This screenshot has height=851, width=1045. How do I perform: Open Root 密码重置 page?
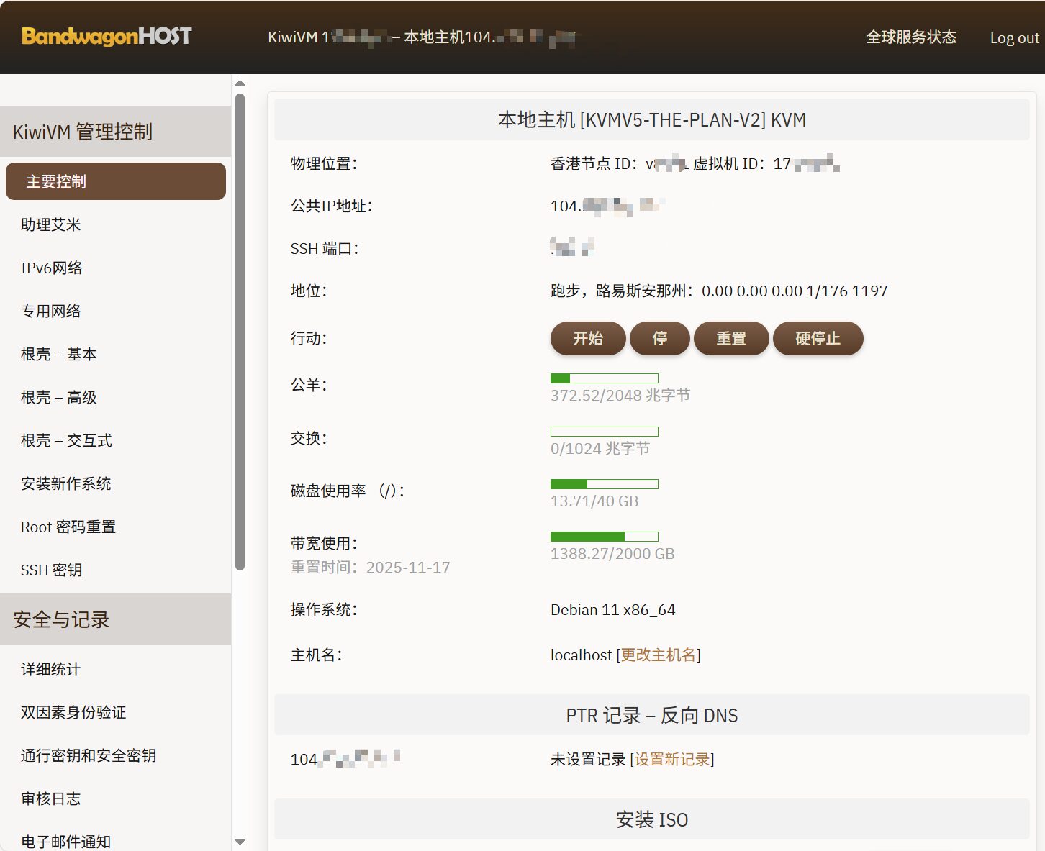68,527
